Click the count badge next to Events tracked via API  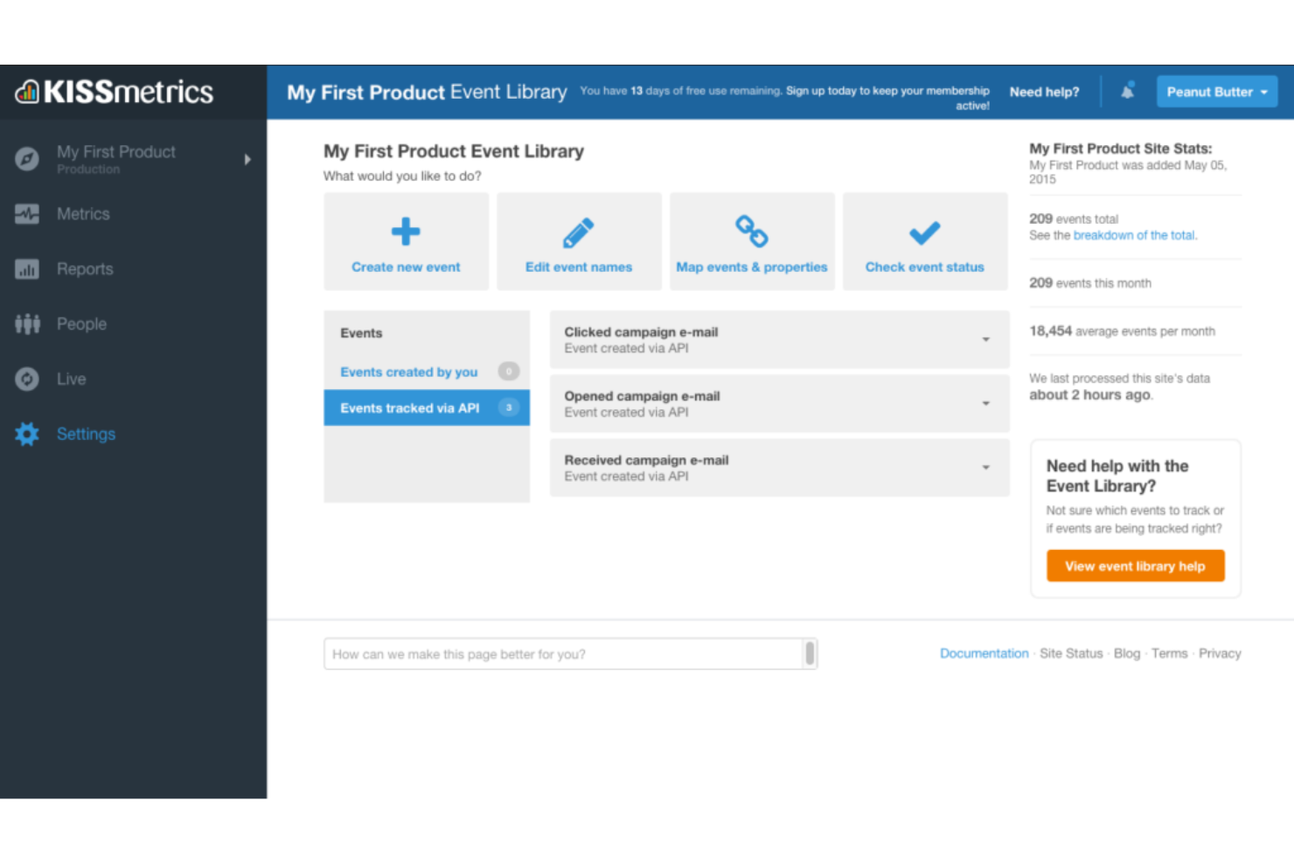click(509, 407)
